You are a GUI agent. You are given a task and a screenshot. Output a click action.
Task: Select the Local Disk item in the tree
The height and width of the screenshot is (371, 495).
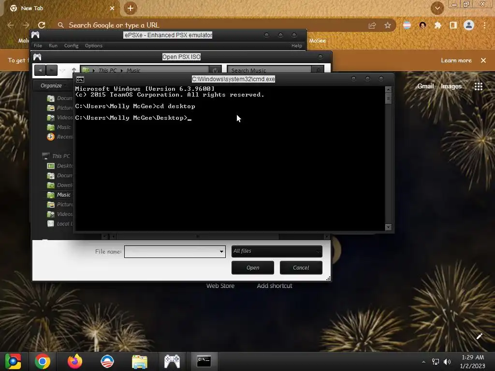pos(59,224)
